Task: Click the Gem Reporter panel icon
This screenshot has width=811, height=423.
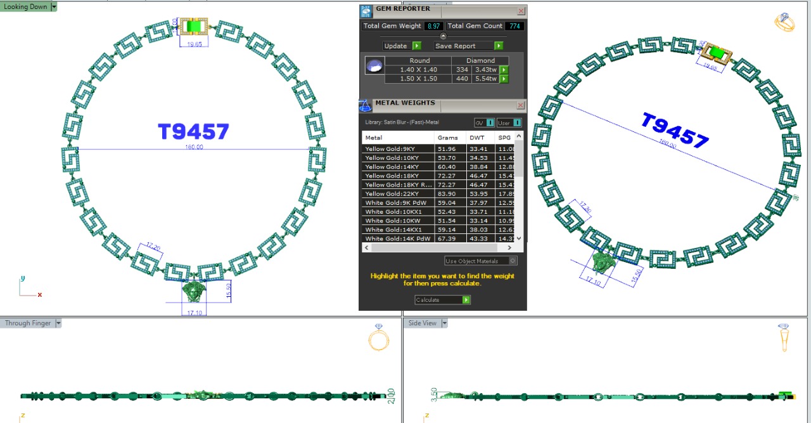Action: [x=366, y=11]
